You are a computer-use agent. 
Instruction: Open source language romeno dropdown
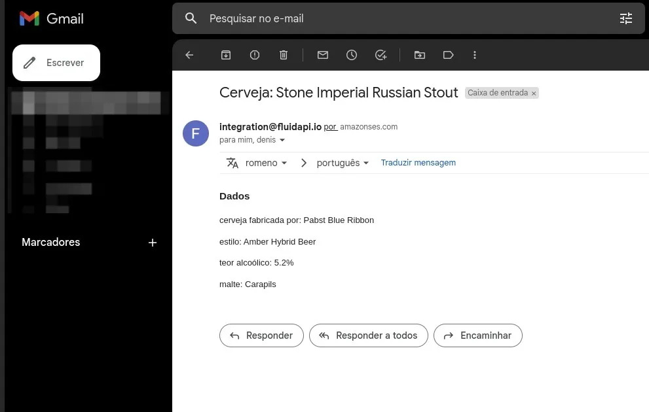tap(266, 163)
